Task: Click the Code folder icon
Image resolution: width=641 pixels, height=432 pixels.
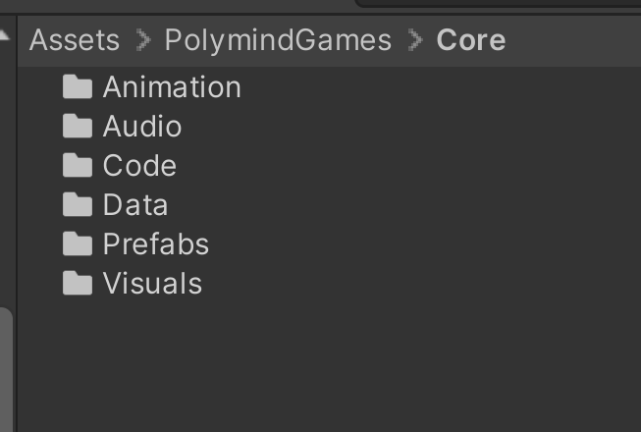Action: click(77, 166)
